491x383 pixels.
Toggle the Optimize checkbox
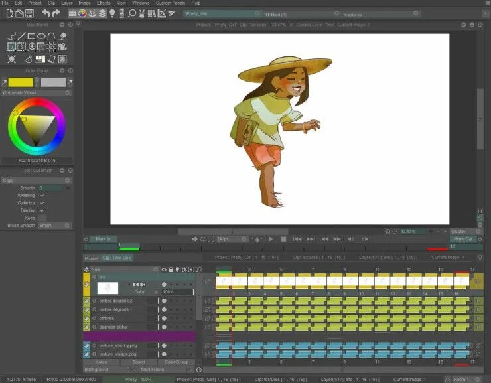click(x=42, y=203)
